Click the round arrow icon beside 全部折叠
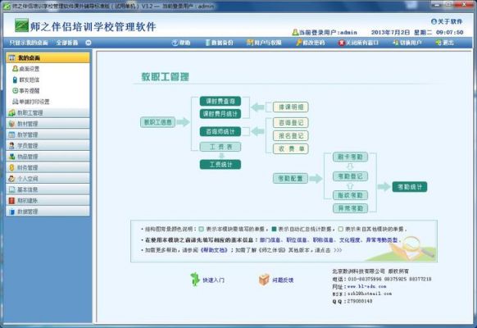 (x=89, y=43)
